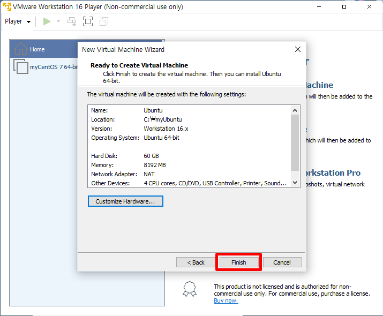This screenshot has width=383, height=316.
Task: Click the Send Ctrl+Alt+Del toolbar icon
Action: tap(72, 21)
